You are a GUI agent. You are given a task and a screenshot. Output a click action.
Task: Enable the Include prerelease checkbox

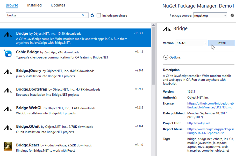point(99,15)
